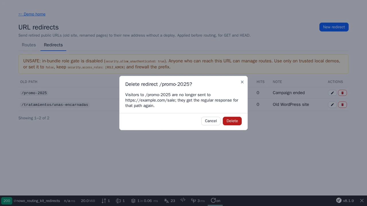Trash icon for /promo-2025 redirect

[342, 93]
